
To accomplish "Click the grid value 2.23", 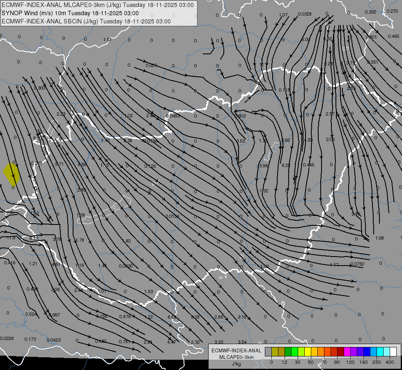I will click(x=61, y=114).
